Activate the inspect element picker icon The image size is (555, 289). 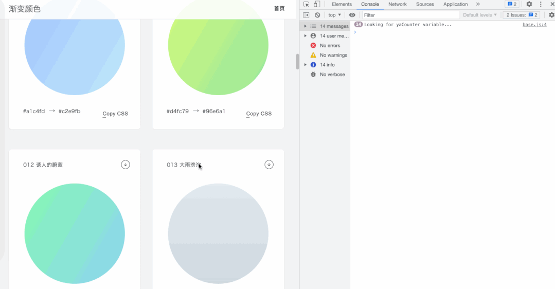[306, 4]
